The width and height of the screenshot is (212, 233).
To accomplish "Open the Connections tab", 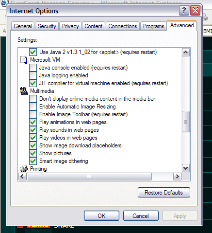I will click(123, 26).
